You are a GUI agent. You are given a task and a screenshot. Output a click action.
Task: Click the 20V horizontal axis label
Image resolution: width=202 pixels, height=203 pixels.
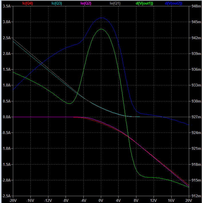point(189,200)
